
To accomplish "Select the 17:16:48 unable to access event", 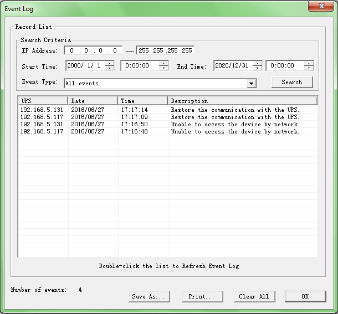I will tap(166, 131).
